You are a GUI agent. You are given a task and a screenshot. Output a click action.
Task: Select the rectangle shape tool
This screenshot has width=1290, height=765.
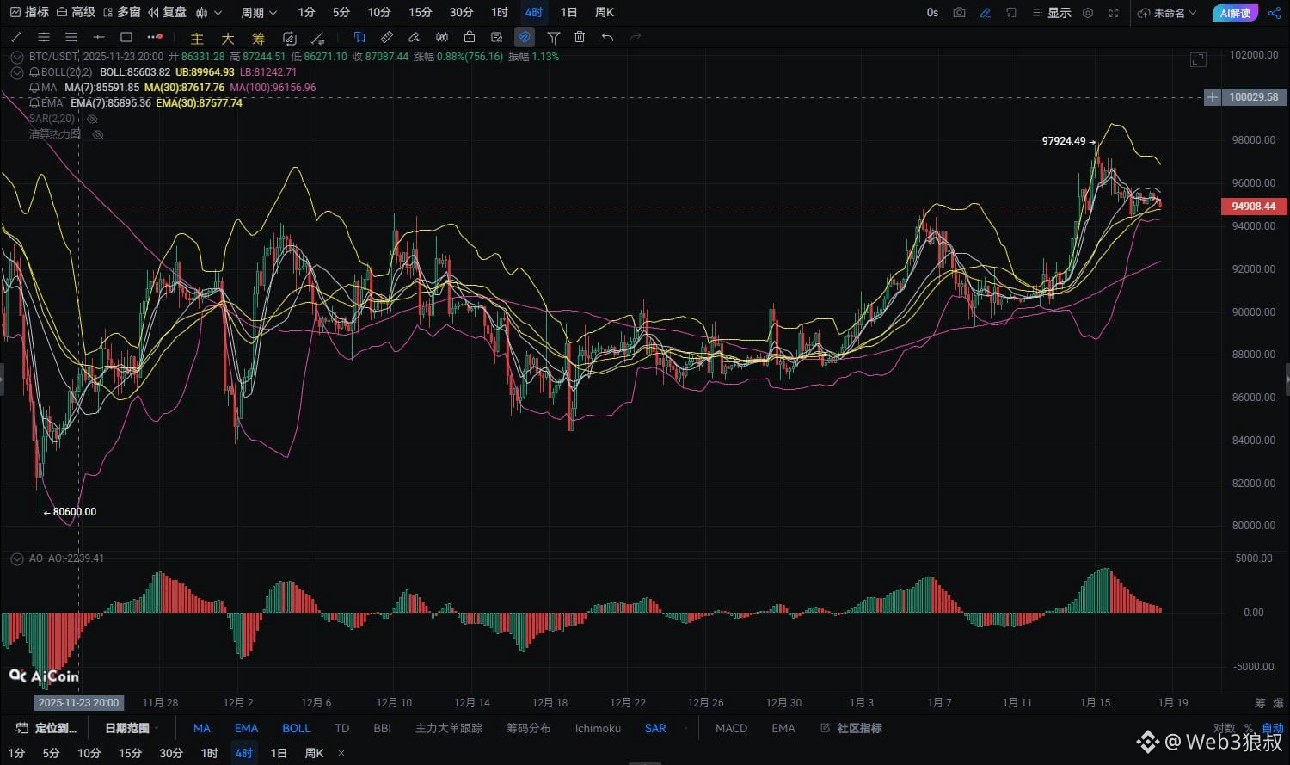click(x=126, y=37)
